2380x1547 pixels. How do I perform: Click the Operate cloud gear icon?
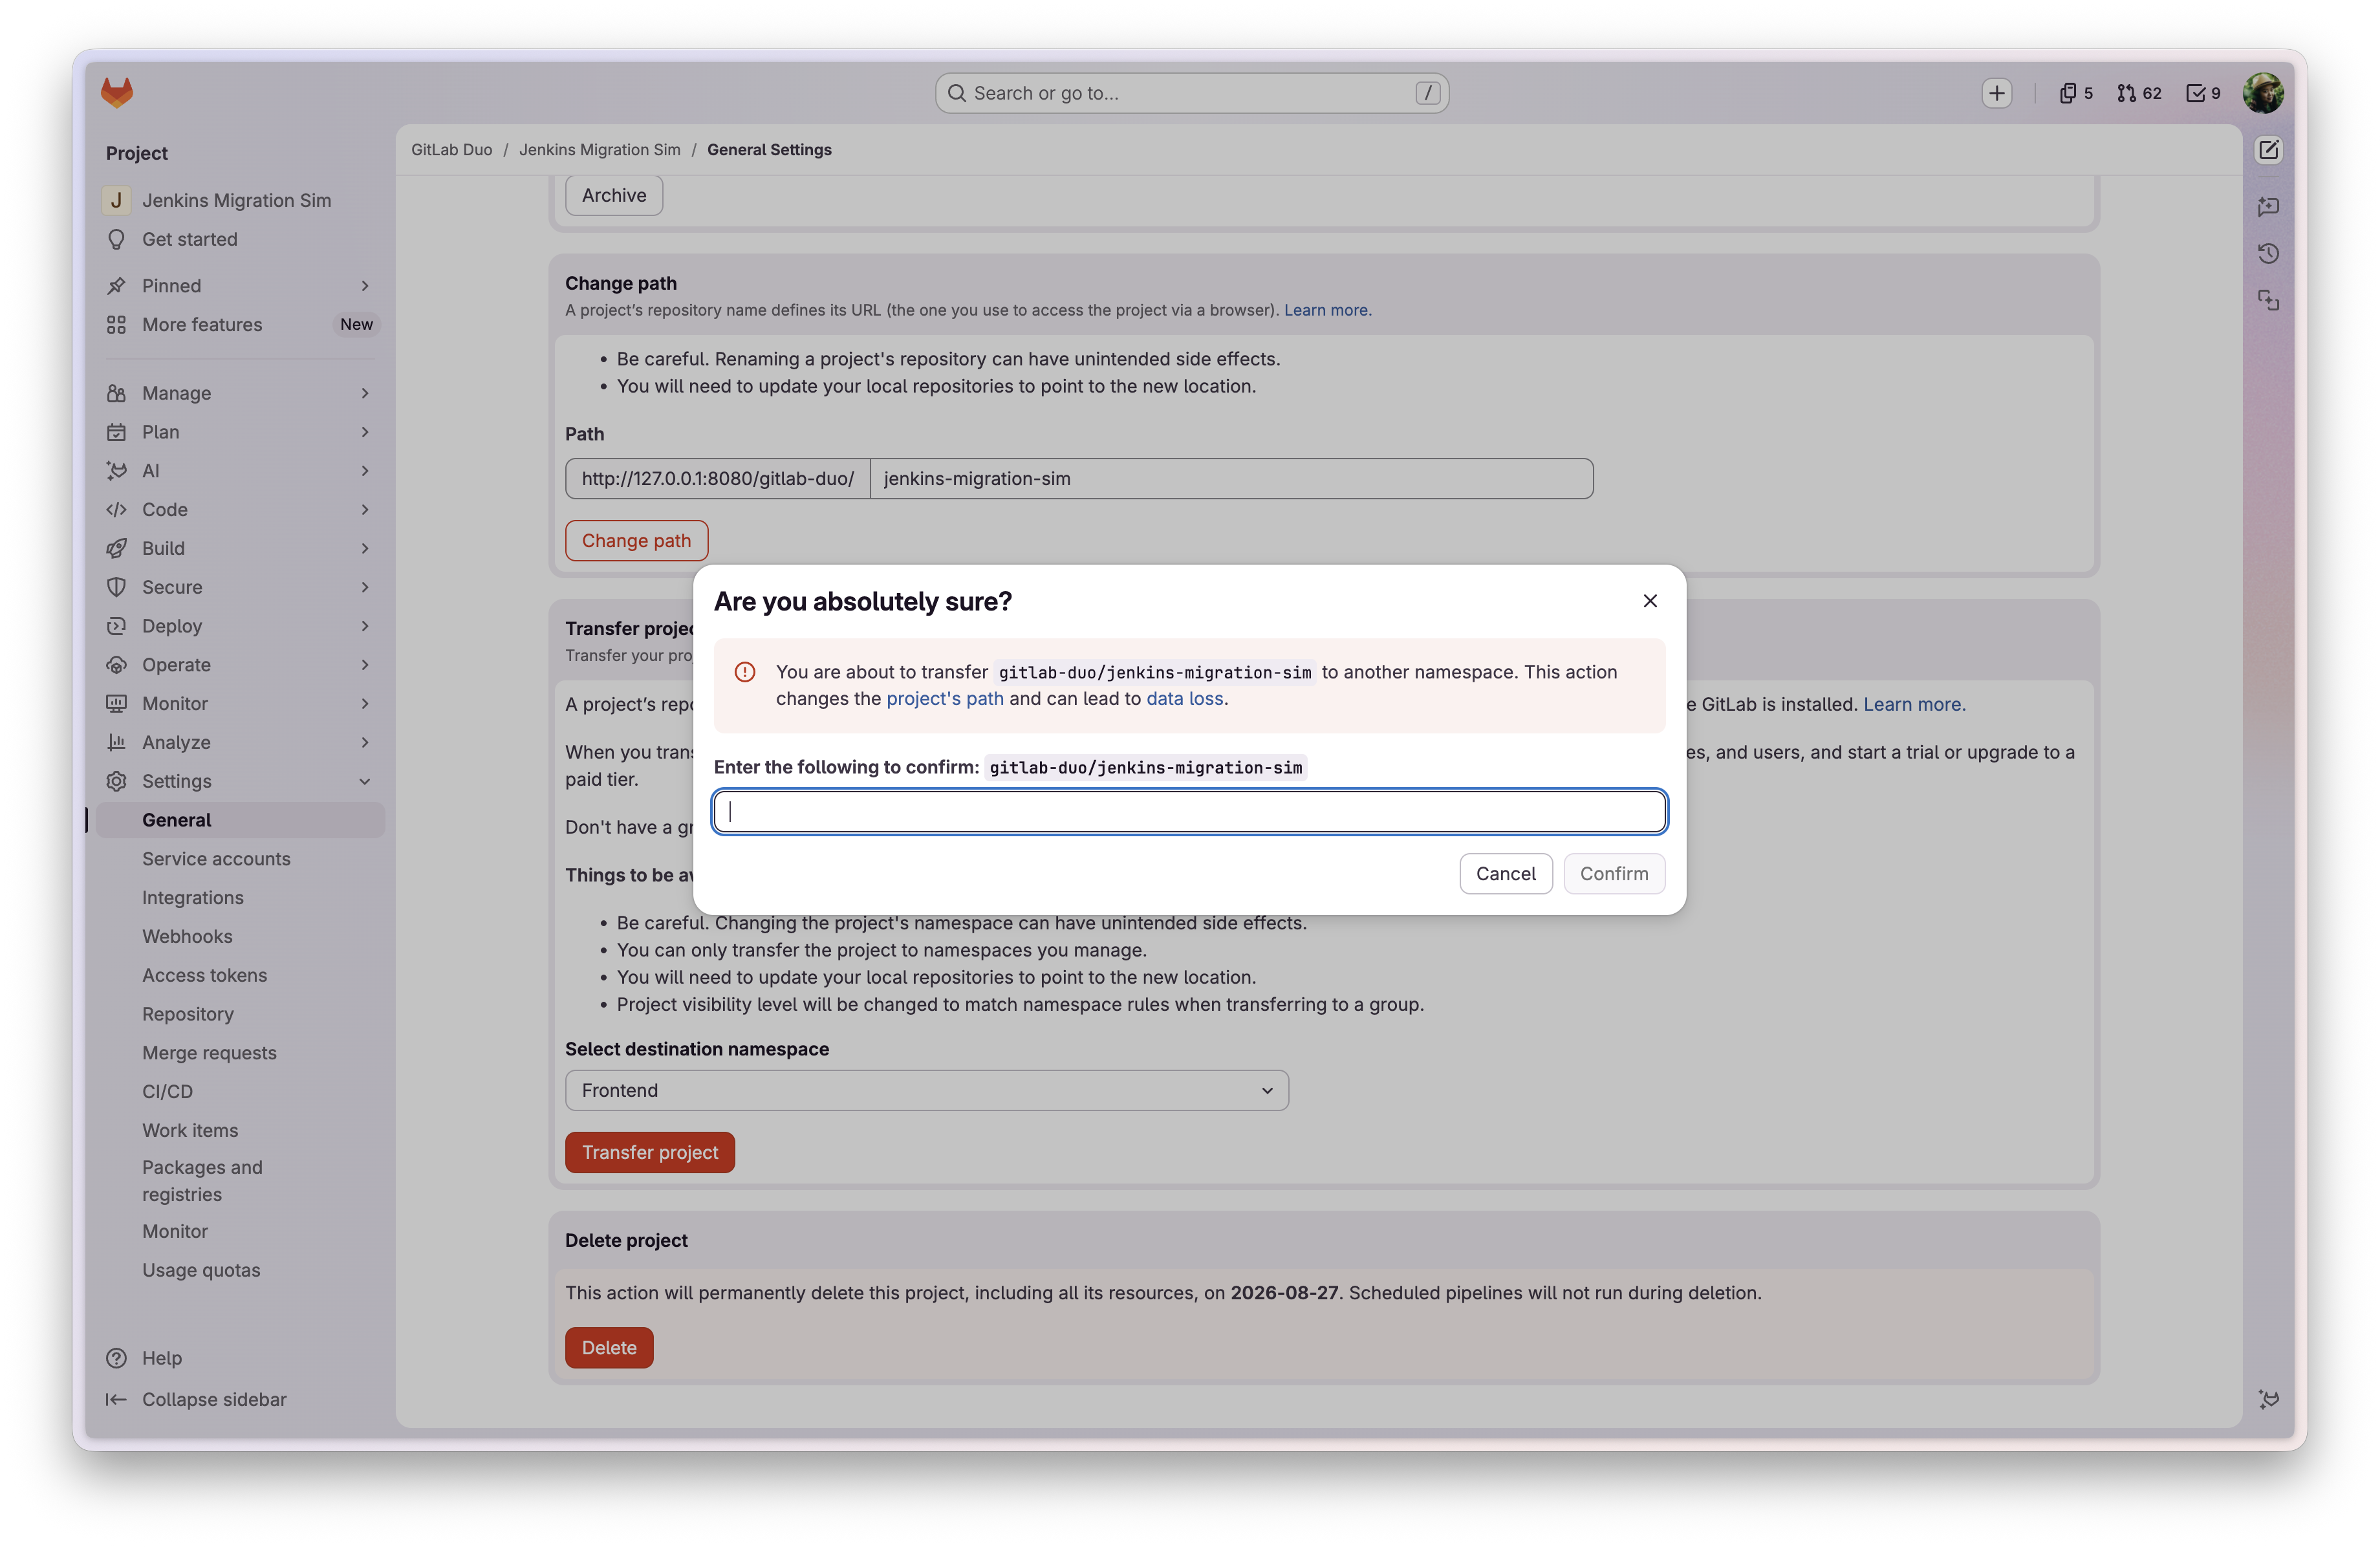[x=116, y=665]
